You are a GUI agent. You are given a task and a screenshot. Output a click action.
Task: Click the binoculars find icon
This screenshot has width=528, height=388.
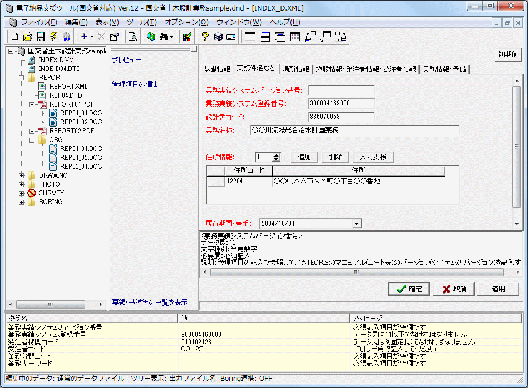(164, 37)
